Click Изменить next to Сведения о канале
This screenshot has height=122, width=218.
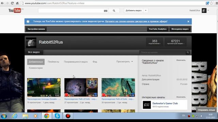pyautogui.click(x=181, y=60)
